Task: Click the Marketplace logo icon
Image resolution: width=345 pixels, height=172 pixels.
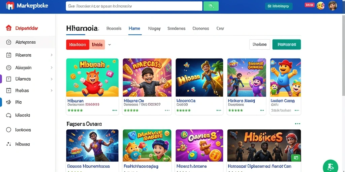Action: tap(10, 6)
